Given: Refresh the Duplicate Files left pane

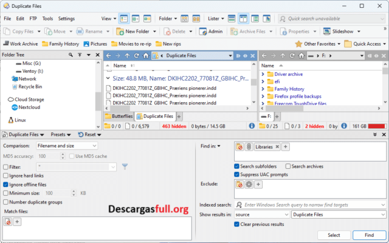Looking at the screenshot, I should (x=136, y=56).
